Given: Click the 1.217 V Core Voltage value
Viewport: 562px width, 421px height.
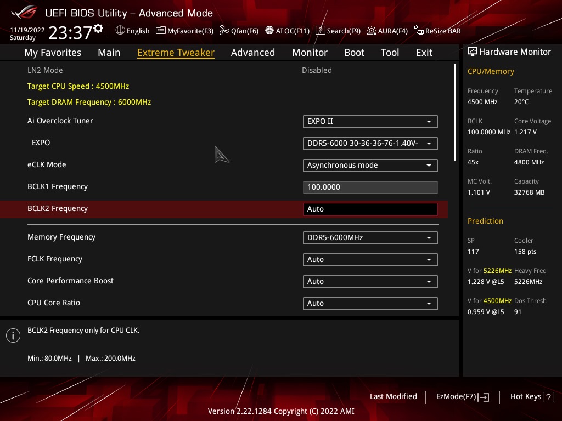Looking at the screenshot, I should pos(525,132).
